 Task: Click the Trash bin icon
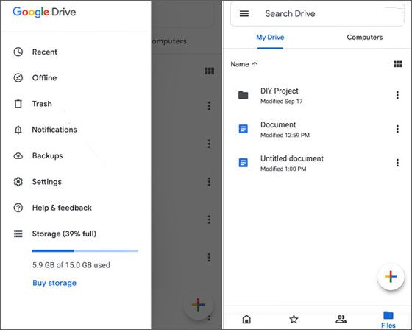18,104
